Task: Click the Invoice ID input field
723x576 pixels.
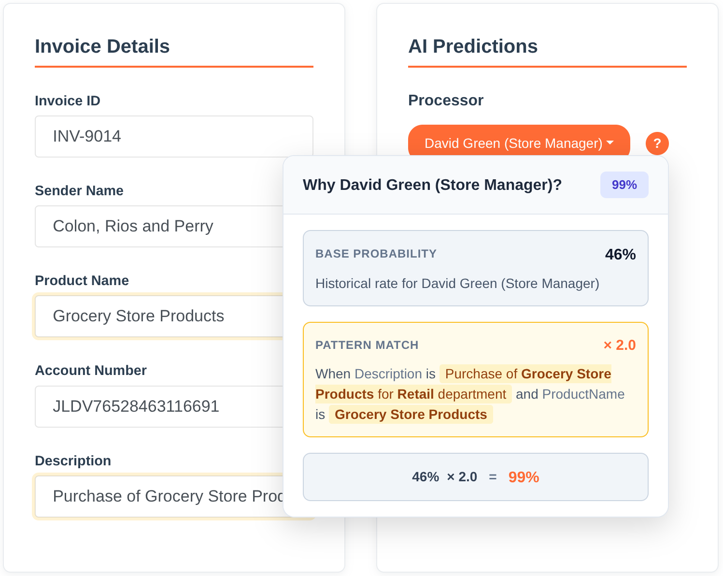Action: (174, 136)
